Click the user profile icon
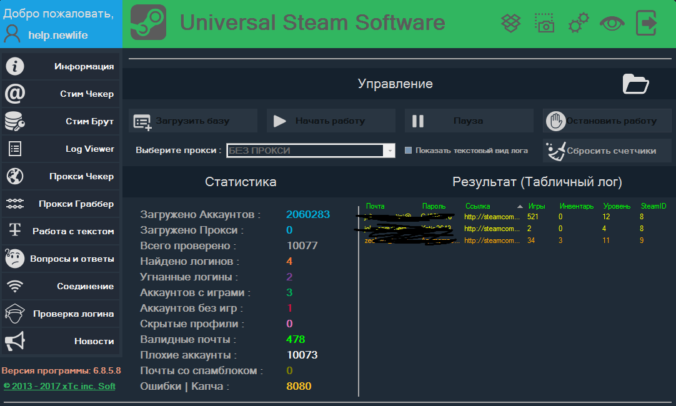676x406 pixels. (12, 34)
